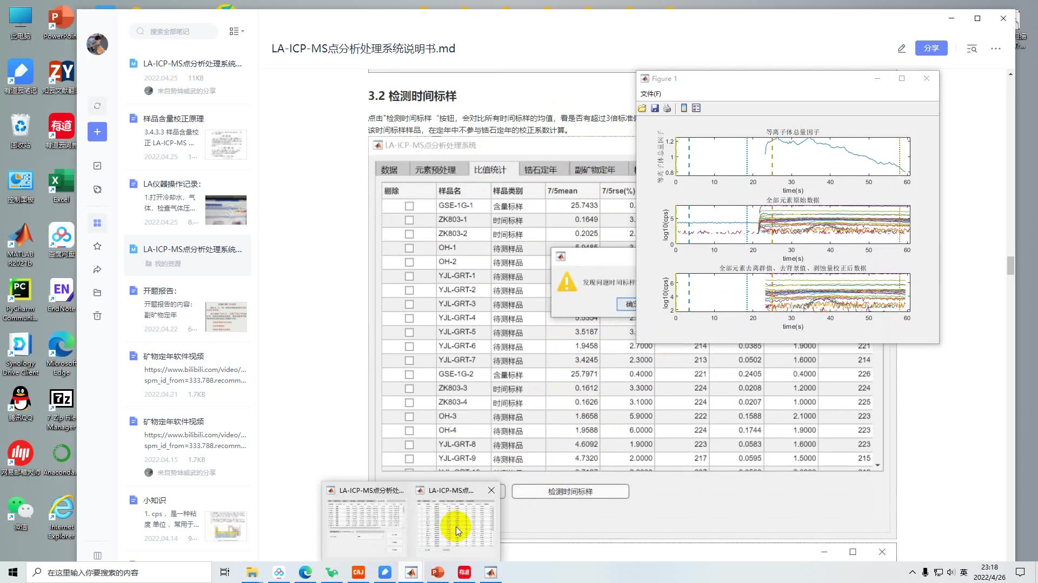Click the edit pencil icon for the note
The height and width of the screenshot is (583, 1038).
901,49
